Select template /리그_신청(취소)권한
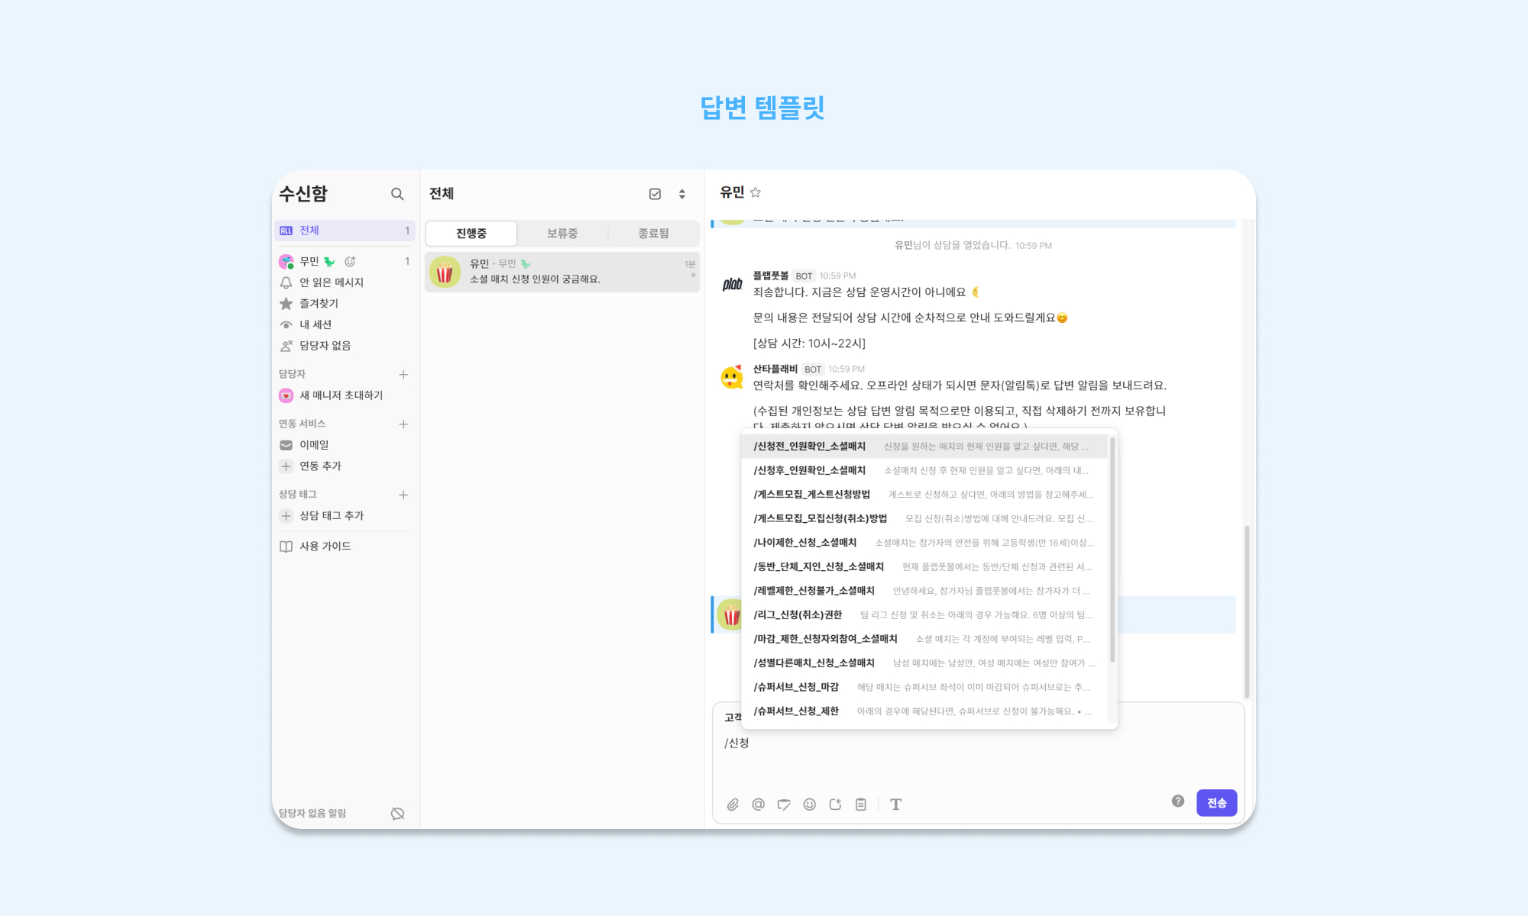The height and width of the screenshot is (916, 1528). tap(924, 614)
